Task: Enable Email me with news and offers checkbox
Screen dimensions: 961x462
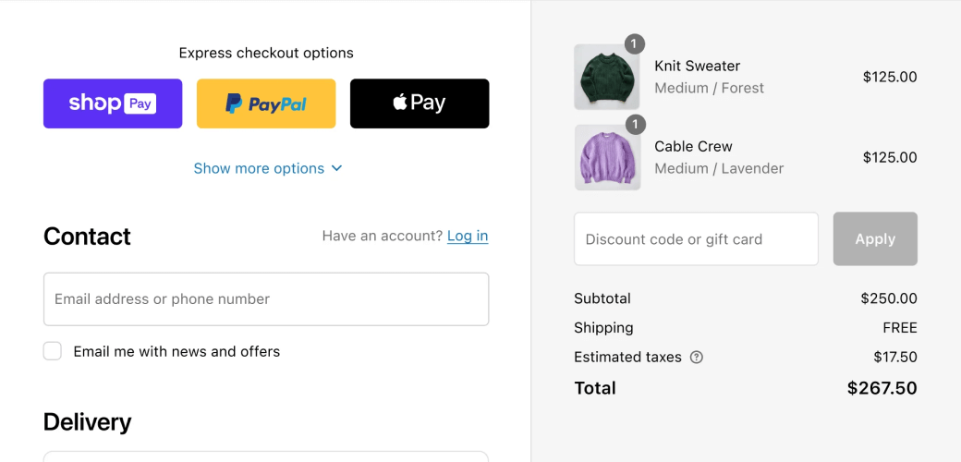Action: [x=53, y=351]
